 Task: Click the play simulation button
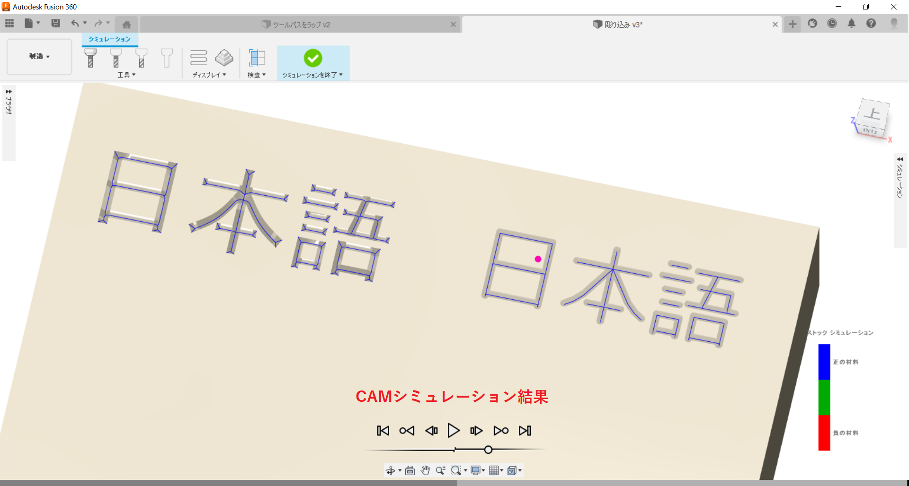tap(453, 431)
